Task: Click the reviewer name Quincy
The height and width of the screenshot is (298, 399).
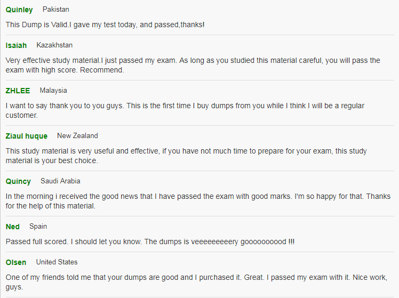Action: 18,181
